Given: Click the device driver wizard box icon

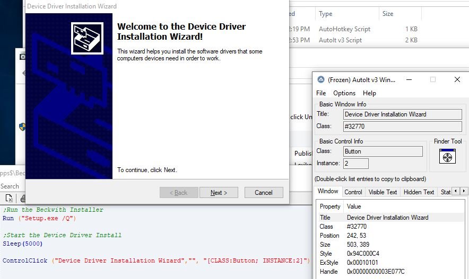Looking at the screenshot, I should click(x=87, y=38).
